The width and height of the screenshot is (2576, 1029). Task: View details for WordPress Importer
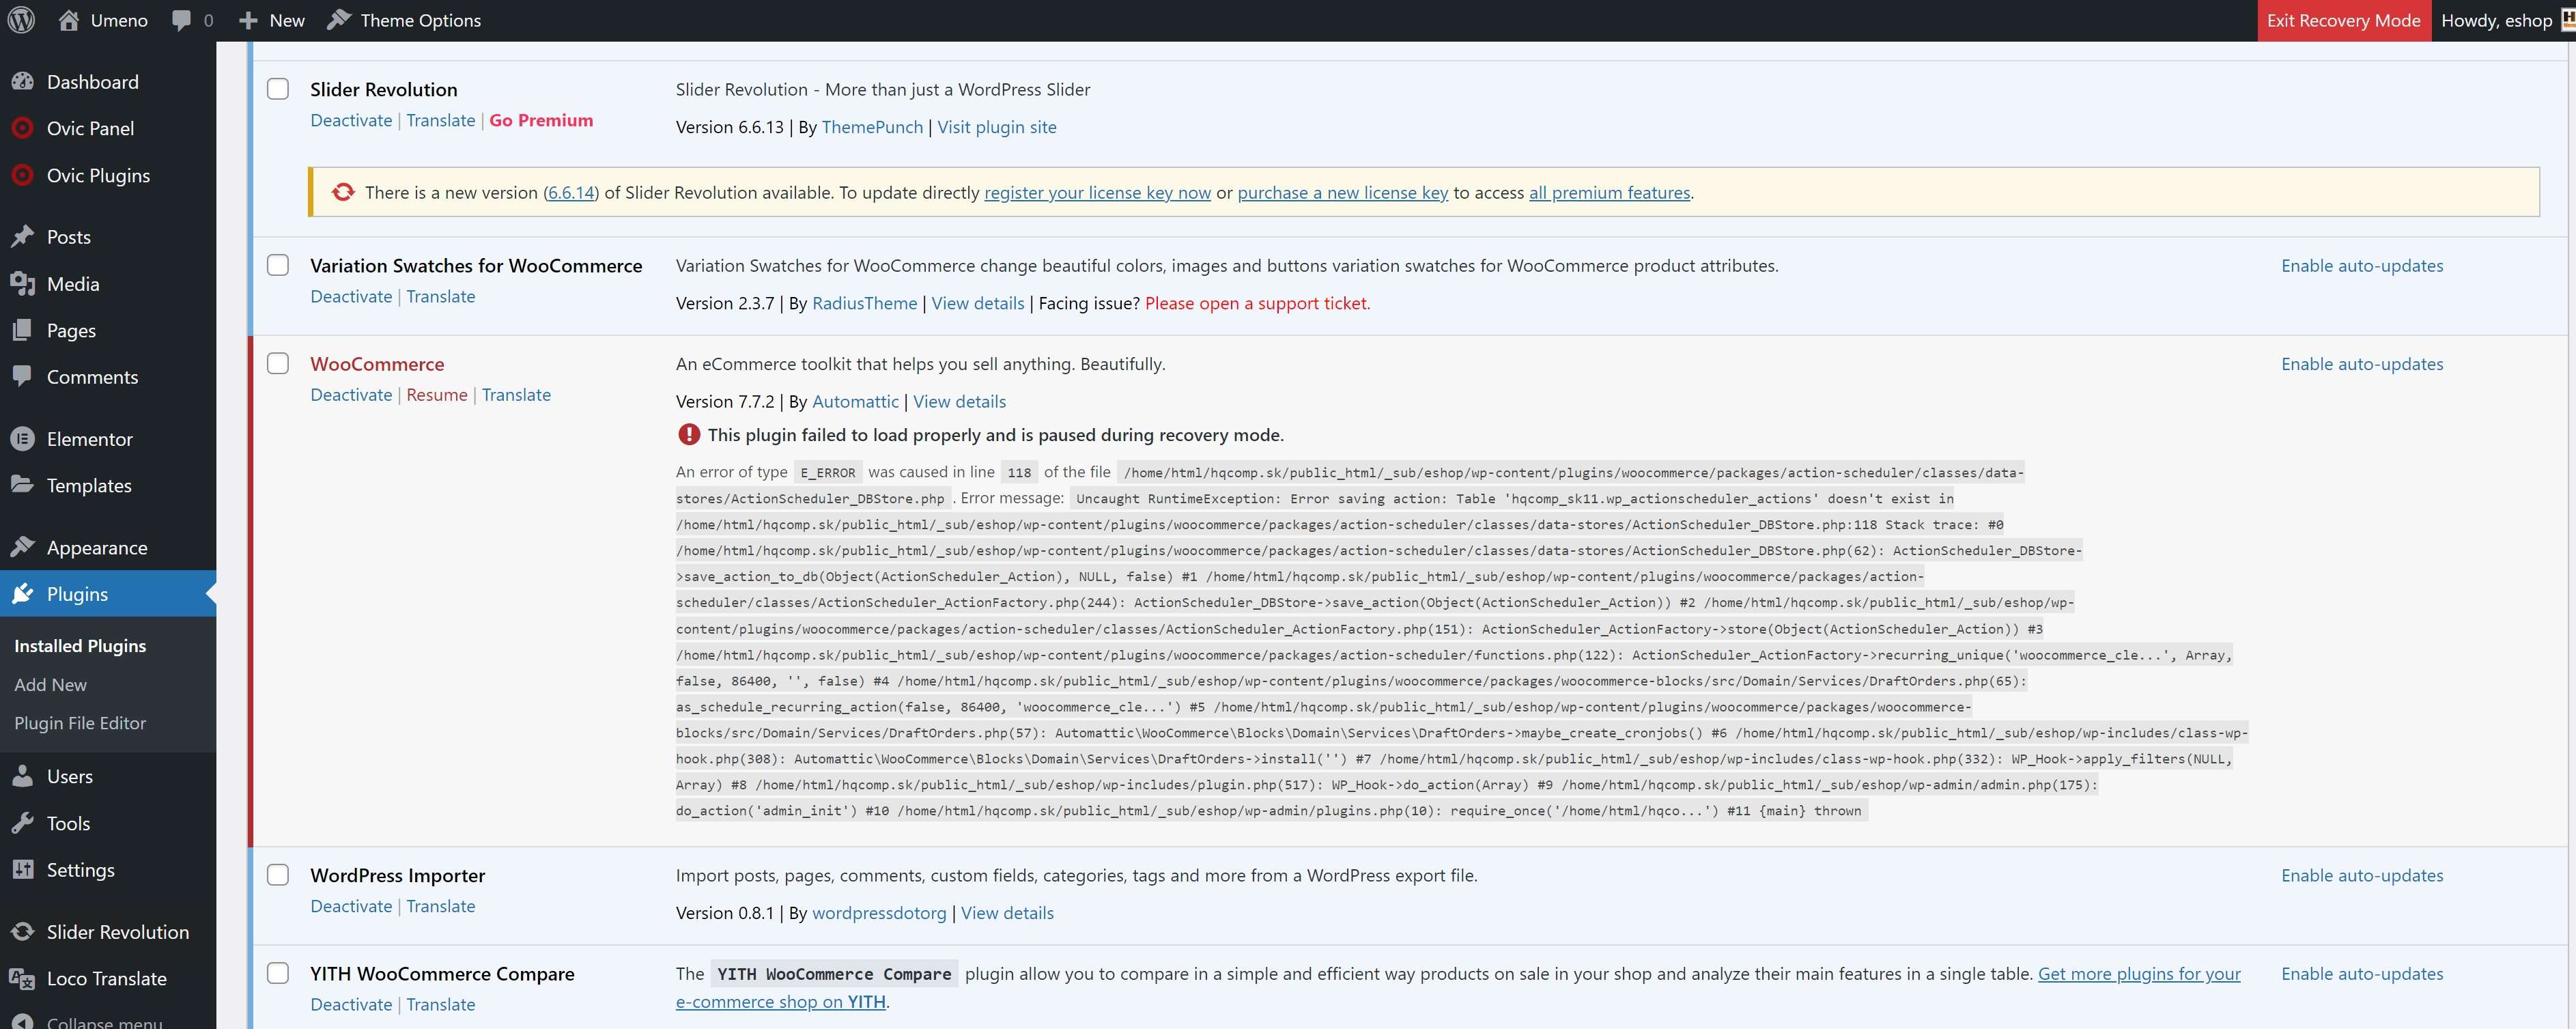pos(1007,913)
